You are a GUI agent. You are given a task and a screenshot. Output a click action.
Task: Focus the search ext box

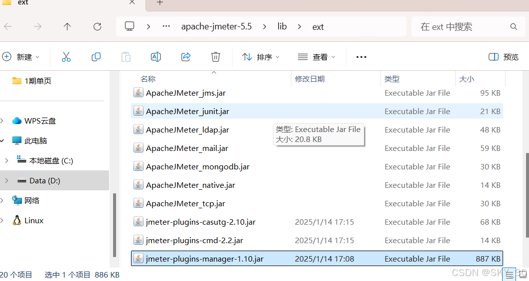coord(469,26)
